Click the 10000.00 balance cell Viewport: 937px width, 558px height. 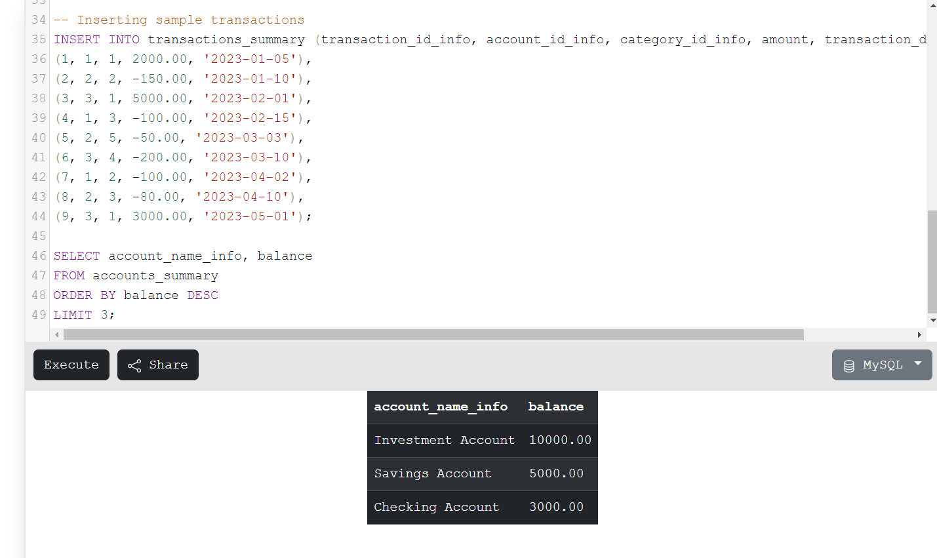561,440
